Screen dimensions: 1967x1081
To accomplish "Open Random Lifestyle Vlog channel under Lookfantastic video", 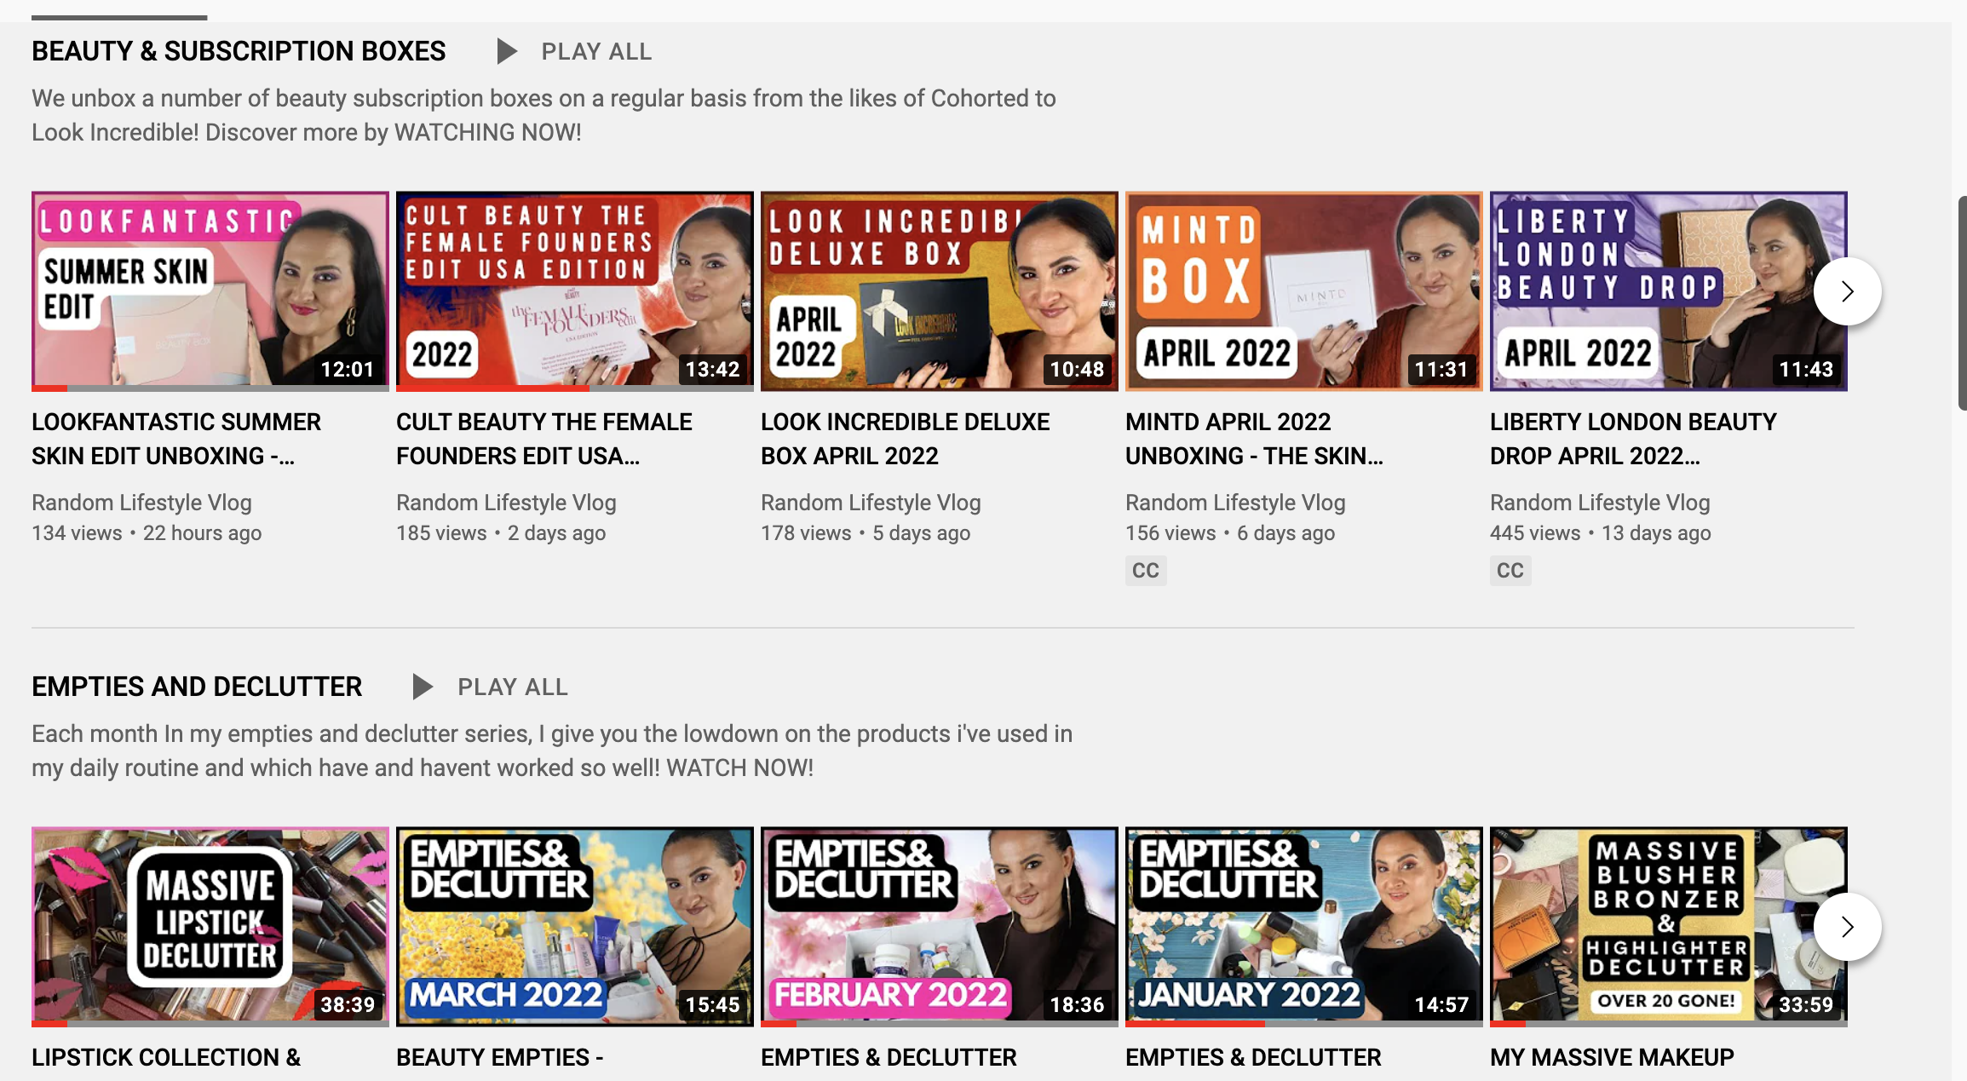I will click(x=141, y=503).
